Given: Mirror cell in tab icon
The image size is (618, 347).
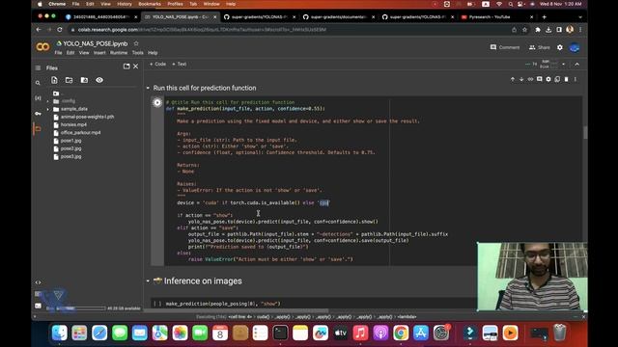Looking at the screenshot, I should [x=557, y=79].
